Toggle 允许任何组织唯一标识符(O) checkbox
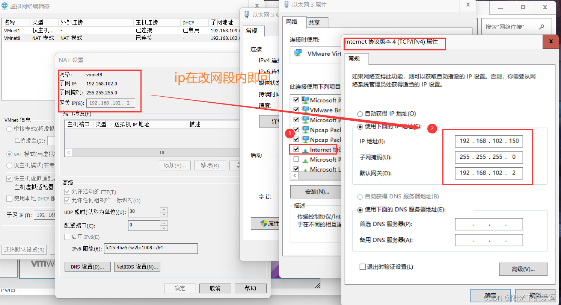Viewport: 561px width, 305px height. [67, 200]
